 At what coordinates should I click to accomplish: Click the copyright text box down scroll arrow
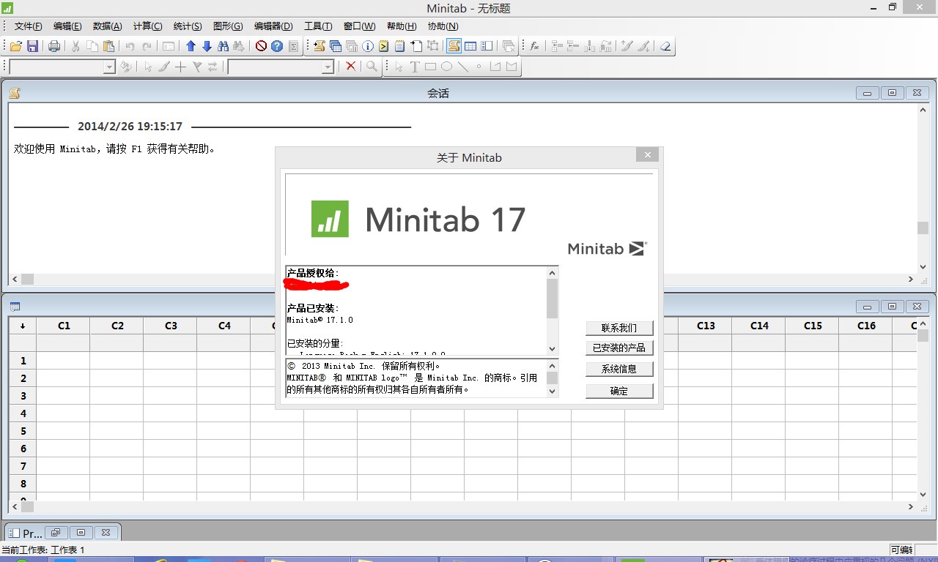553,391
